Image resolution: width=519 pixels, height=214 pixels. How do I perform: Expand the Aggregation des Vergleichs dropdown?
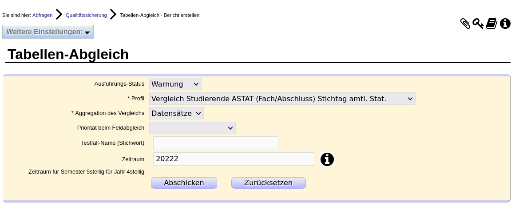click(x=176, y=113)
